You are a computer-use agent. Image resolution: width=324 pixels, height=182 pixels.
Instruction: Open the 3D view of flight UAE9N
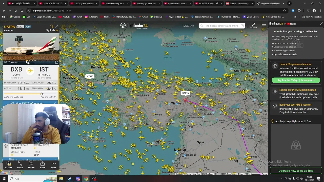click(x=8, y=165)
